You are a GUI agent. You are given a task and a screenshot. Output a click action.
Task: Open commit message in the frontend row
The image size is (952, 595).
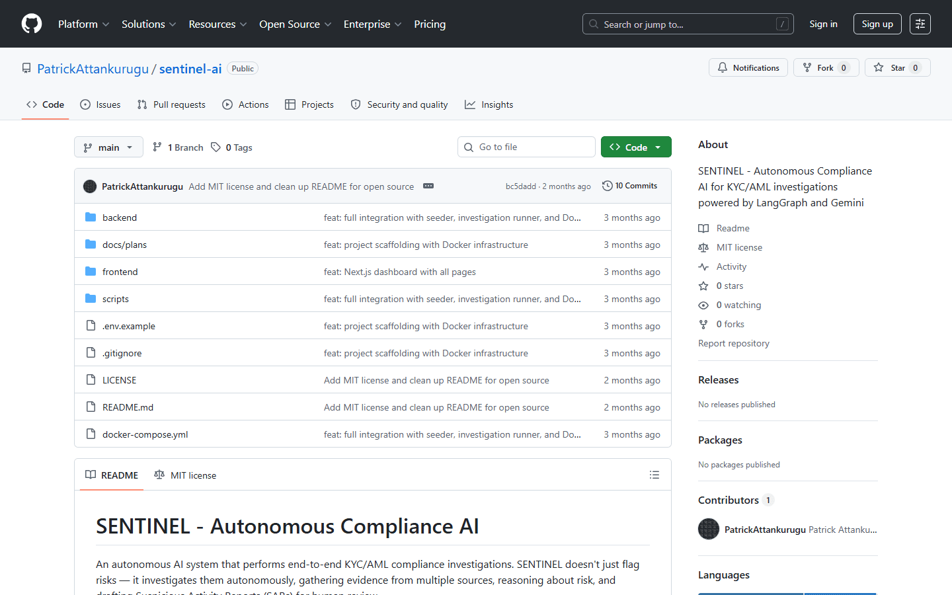(400, 272)
